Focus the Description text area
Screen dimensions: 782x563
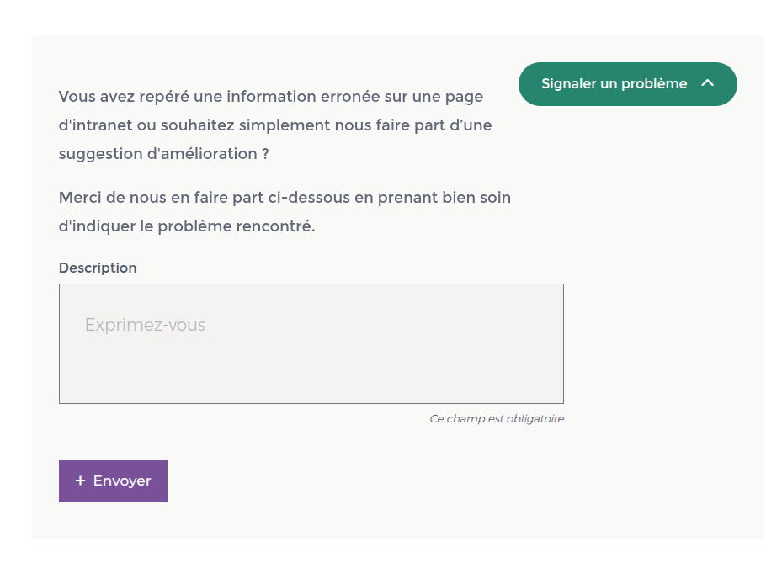[x=311, y=343]
